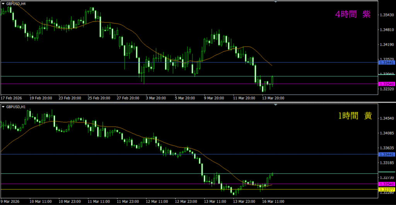
Task: Select the latest candlestick on the H1 chart
Action: [272, 174]
